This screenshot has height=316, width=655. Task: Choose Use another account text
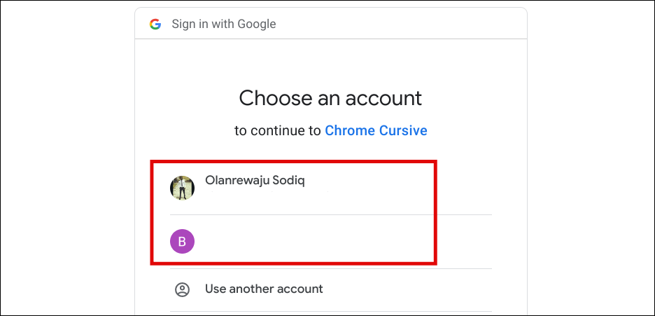[x=264, y=289]
